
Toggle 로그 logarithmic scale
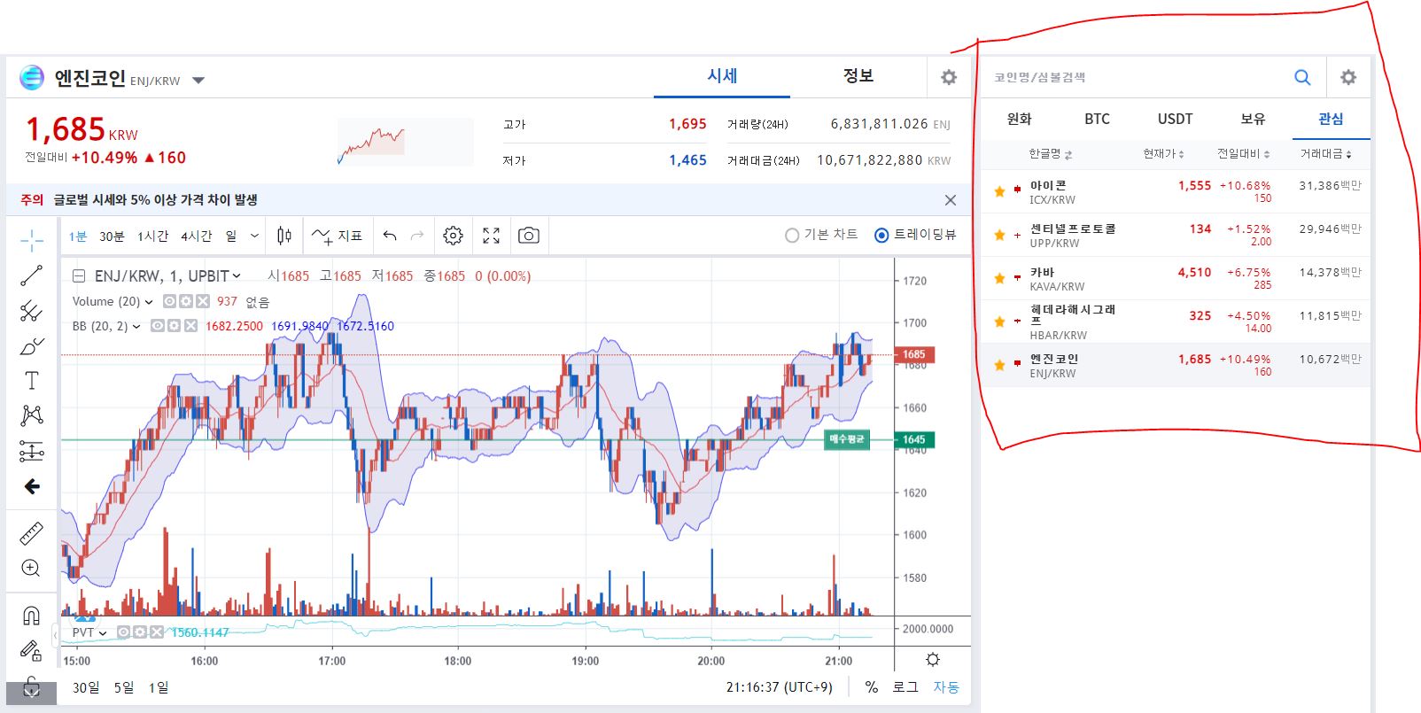pyautogui.click(x=905, y=687)
